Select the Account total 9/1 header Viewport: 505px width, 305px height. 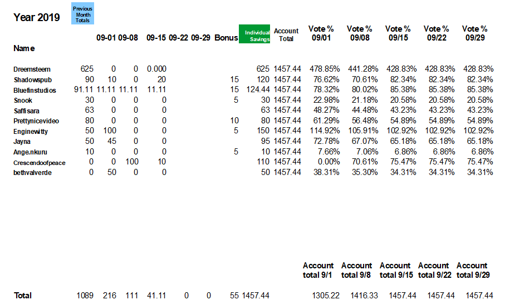tap(318, 271)
